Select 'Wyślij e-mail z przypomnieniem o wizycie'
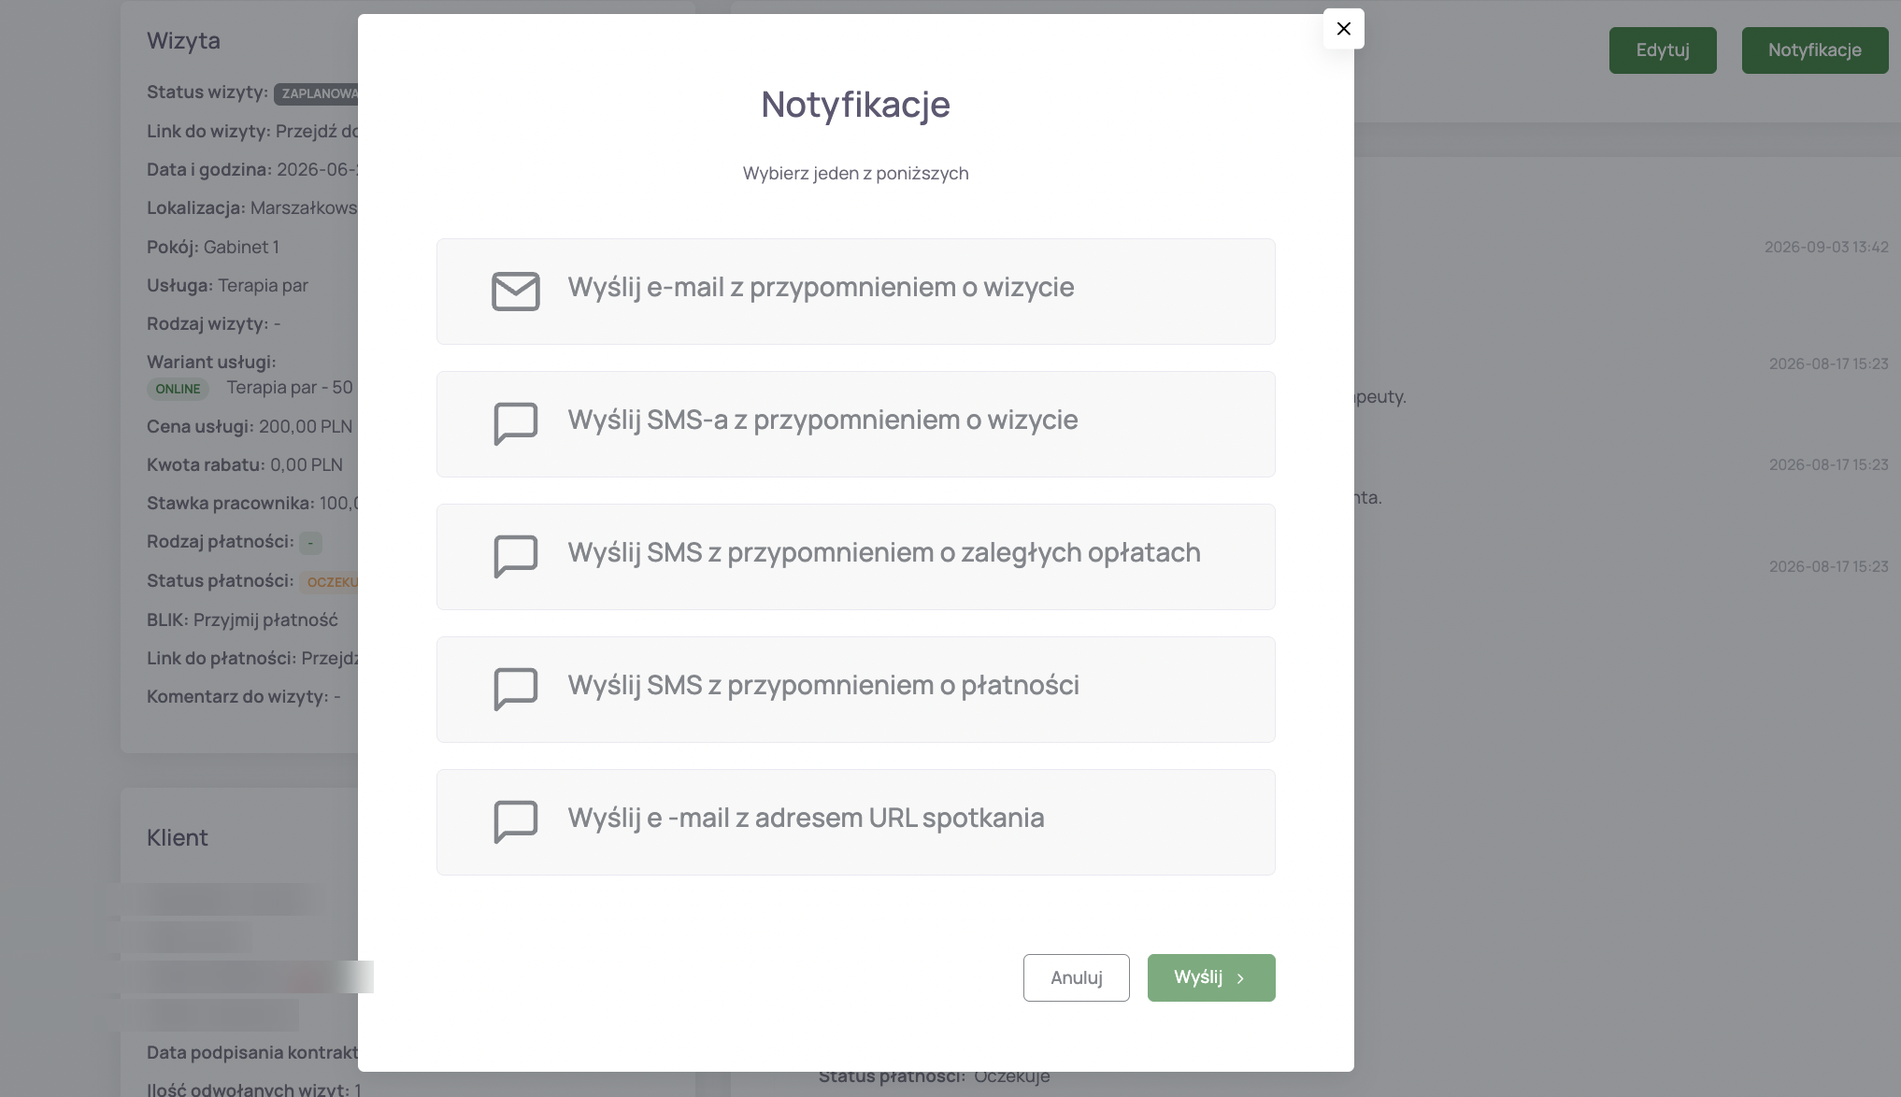 coord(856,292)
